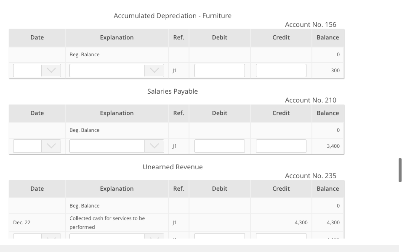Click Ref. header in Accumulated Depreciation ledger
The height and width of the screenshot is (252, 402).
click(179, 37)
